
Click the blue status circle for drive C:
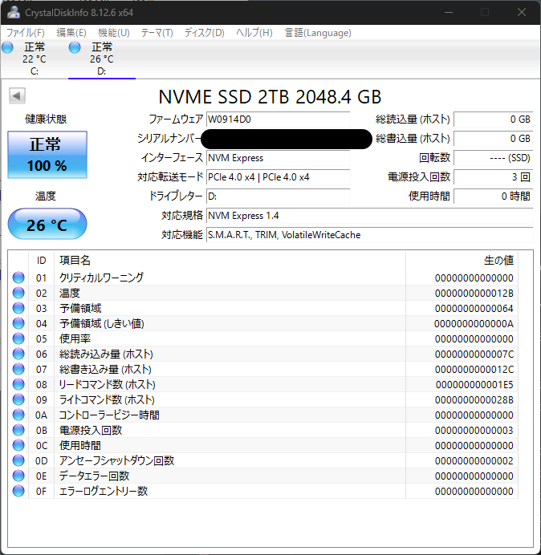tap(7, 47)
